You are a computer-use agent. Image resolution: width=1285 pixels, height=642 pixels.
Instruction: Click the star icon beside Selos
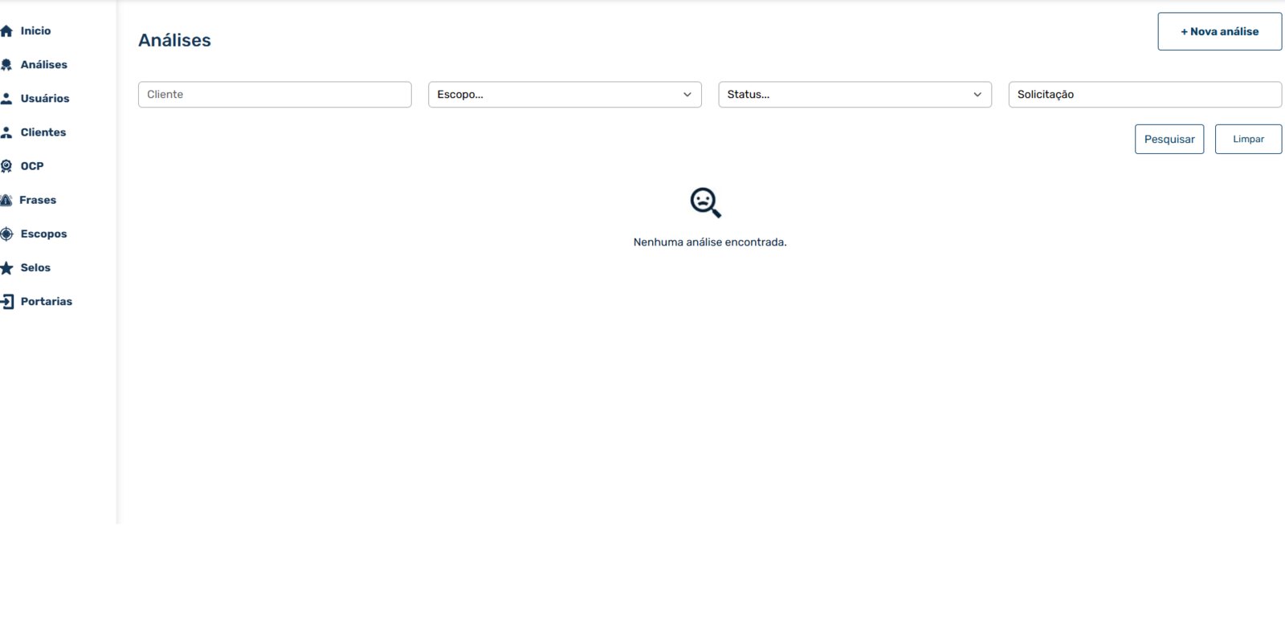[x=6, y=268]
